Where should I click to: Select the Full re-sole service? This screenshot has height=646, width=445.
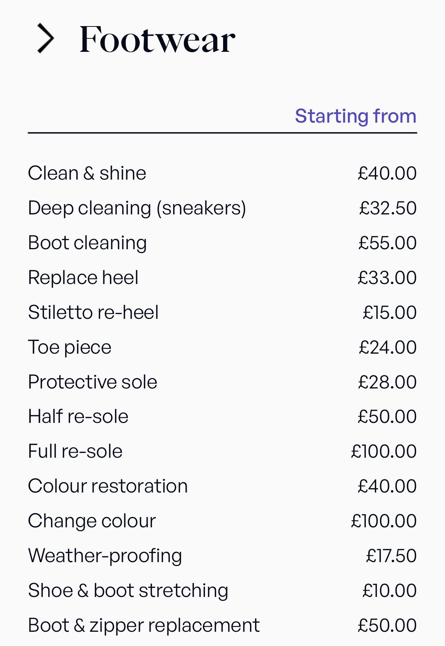(x=222, y=451)
